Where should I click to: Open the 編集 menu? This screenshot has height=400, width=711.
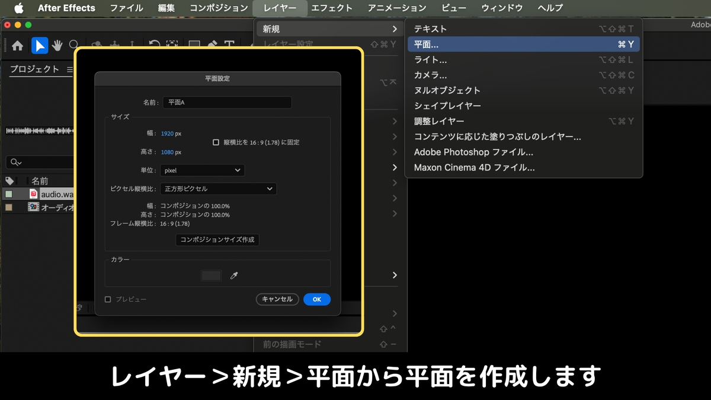point(166,8)
